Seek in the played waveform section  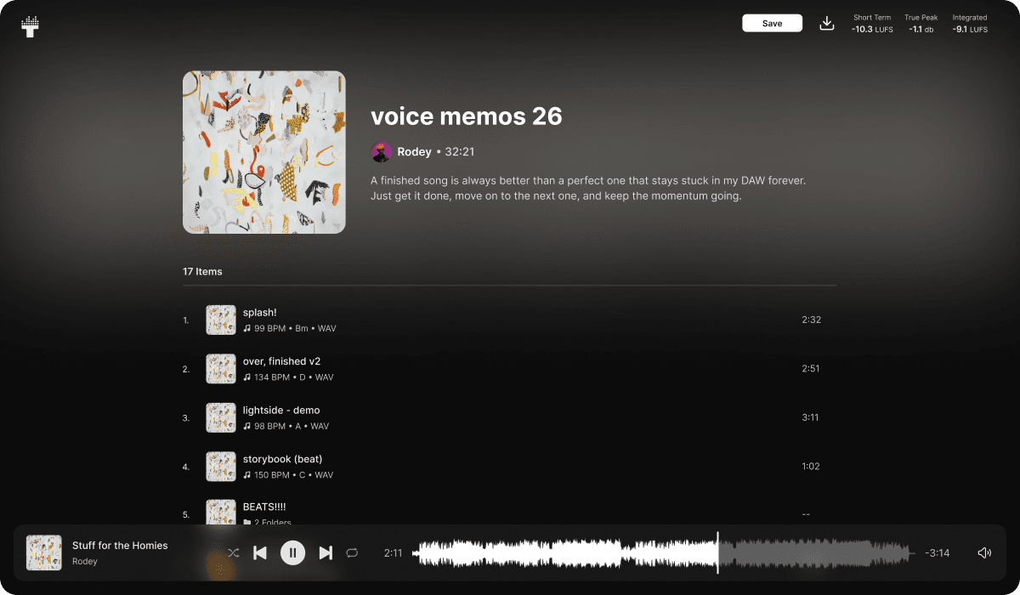click(564, 553)
